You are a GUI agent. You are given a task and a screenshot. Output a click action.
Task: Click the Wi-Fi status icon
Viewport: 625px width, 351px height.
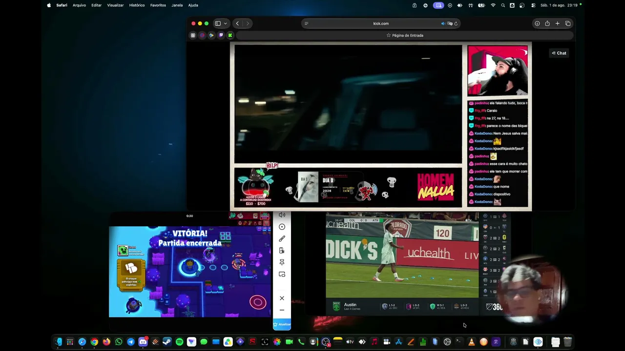[x=493, y=5]
